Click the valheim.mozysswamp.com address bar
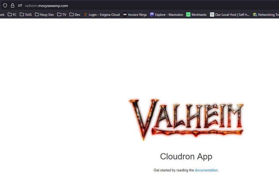 [x=109, y=6]
